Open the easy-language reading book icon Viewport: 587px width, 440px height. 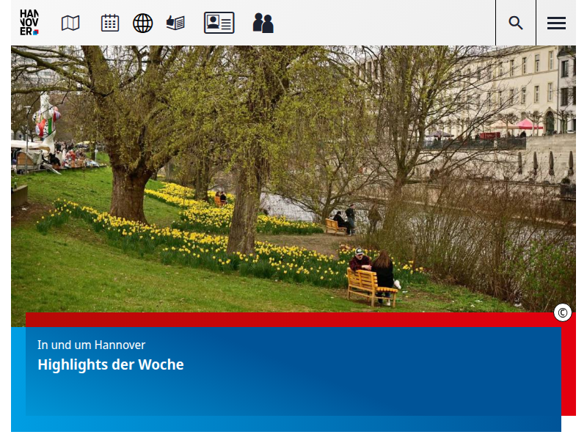coord(175,23)
